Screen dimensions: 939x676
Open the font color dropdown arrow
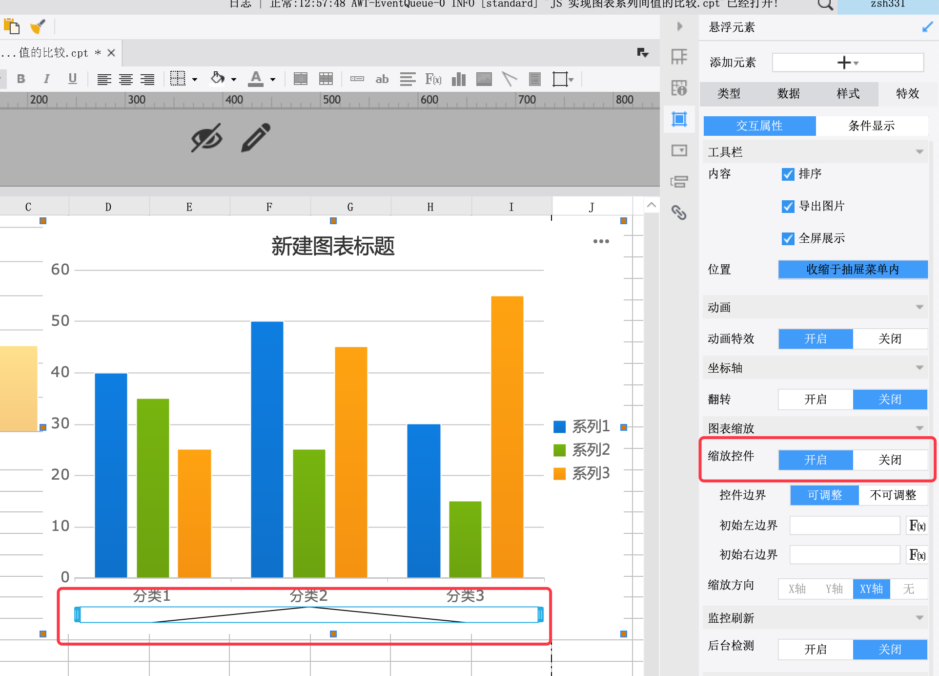click(x=273, y=79)
